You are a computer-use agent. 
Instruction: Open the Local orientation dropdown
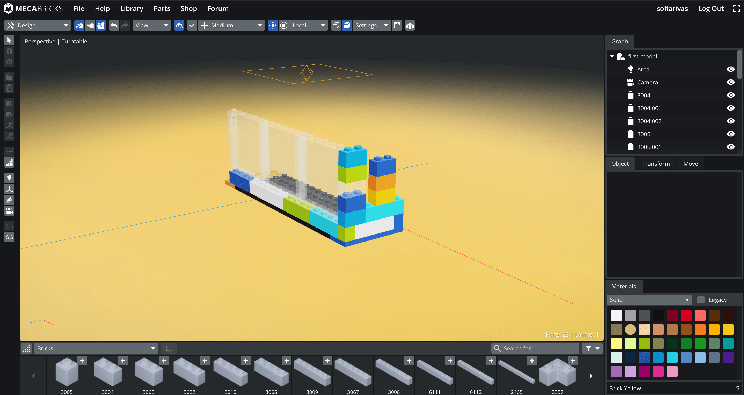pyautogui.click(x=309, y=25)
